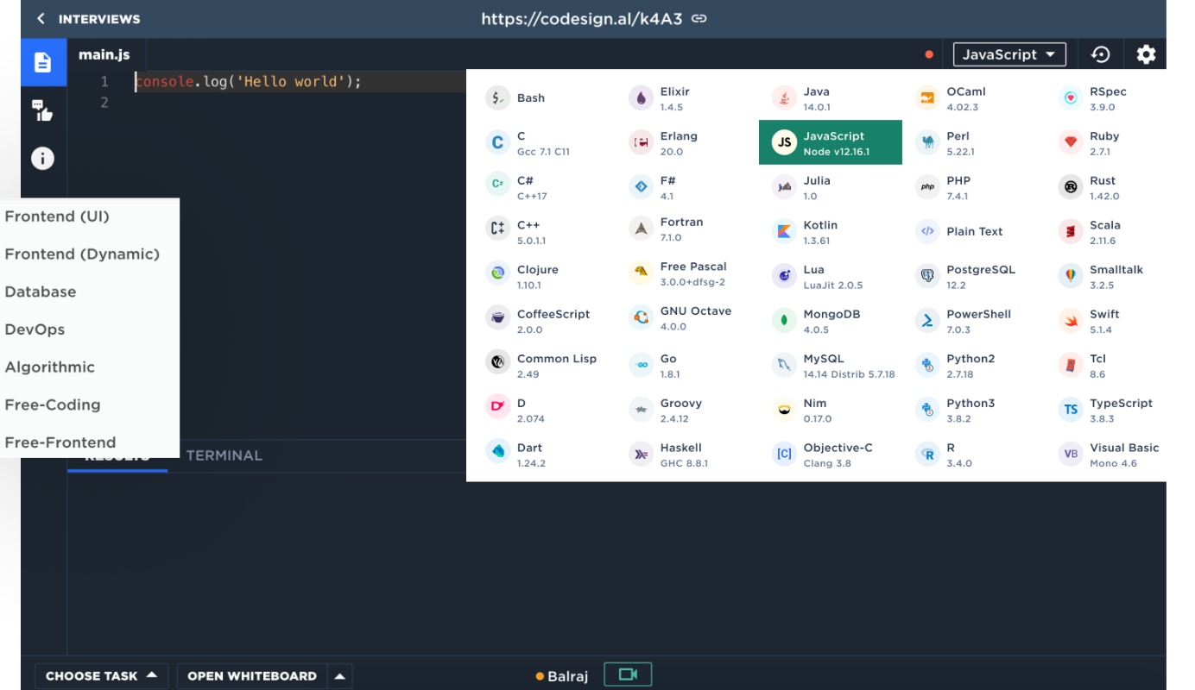
Task: Select the Haskell icon
Action: coord(641,455)
